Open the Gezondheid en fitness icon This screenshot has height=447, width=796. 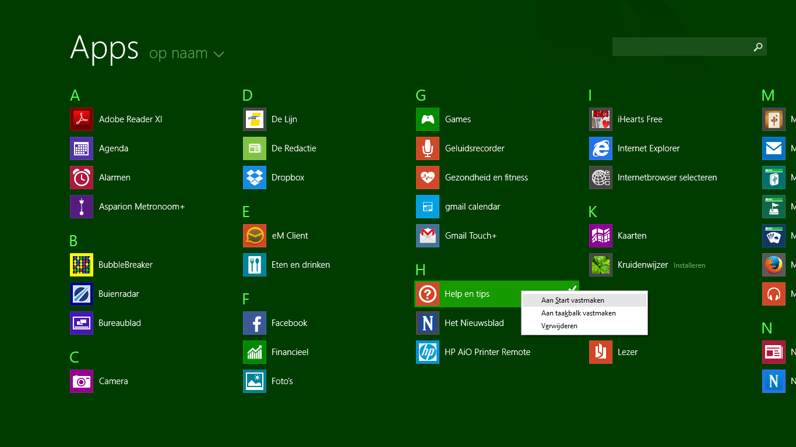point(428,178)
